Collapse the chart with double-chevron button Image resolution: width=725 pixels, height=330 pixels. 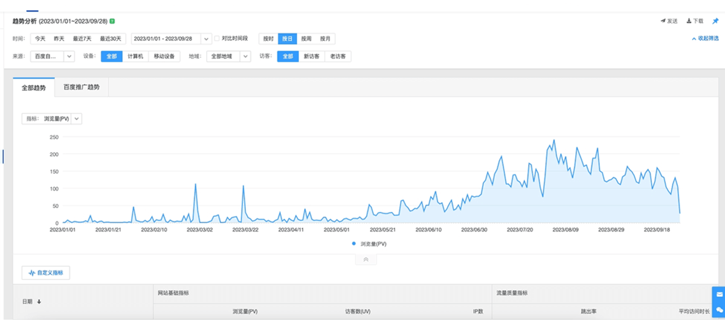(366, 259)
